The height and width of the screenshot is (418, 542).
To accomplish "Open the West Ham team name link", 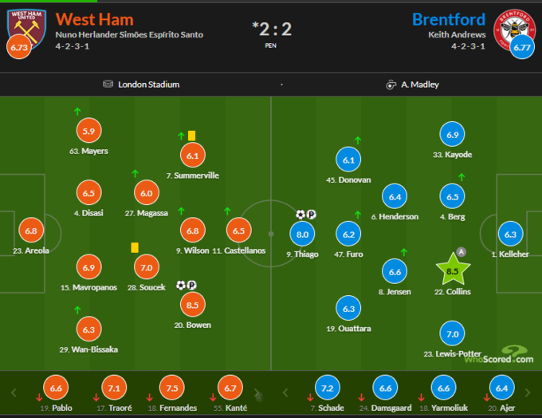I will [94, 19].
